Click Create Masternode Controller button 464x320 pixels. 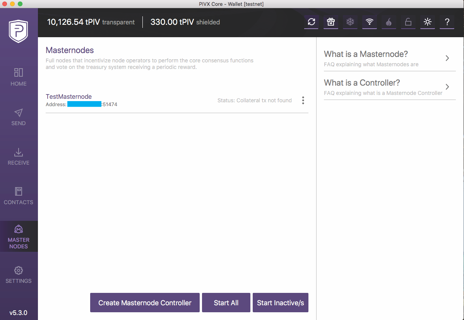[x=145, y=303]
